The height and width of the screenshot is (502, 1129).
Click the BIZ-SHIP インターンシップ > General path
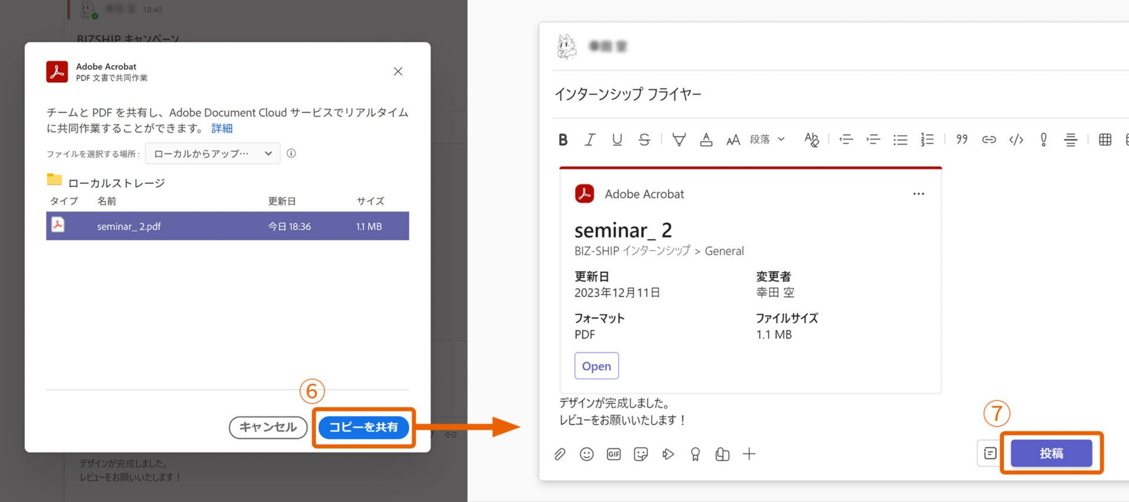point(659,251)
